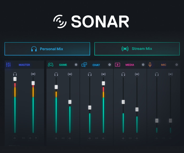Open Mic channel settings gear

[x=177, y=65]
